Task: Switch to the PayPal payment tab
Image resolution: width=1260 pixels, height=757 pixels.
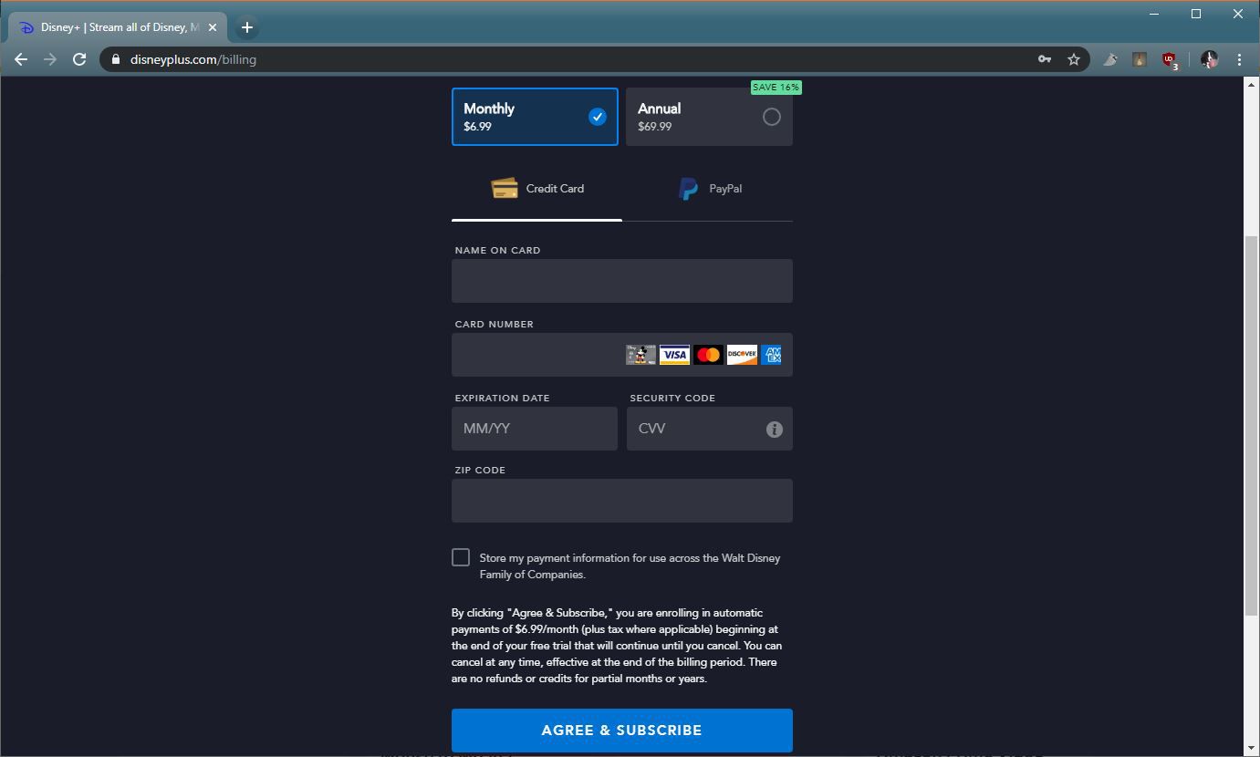Action: pyautogui.click(x=708, y=189)
